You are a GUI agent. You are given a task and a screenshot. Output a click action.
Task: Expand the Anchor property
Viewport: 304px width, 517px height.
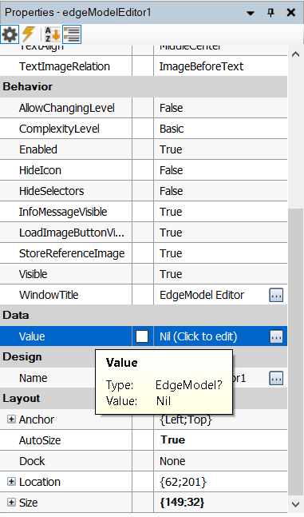(x=11, y=419)
